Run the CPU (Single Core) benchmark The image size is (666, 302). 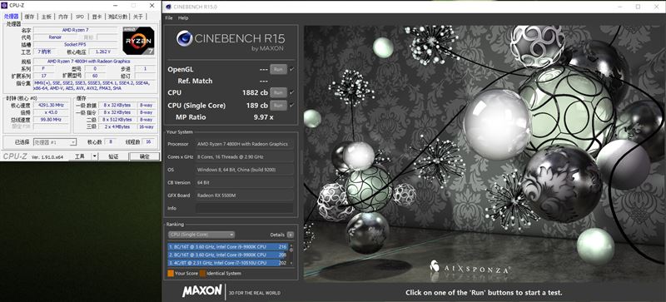(279, 106)
